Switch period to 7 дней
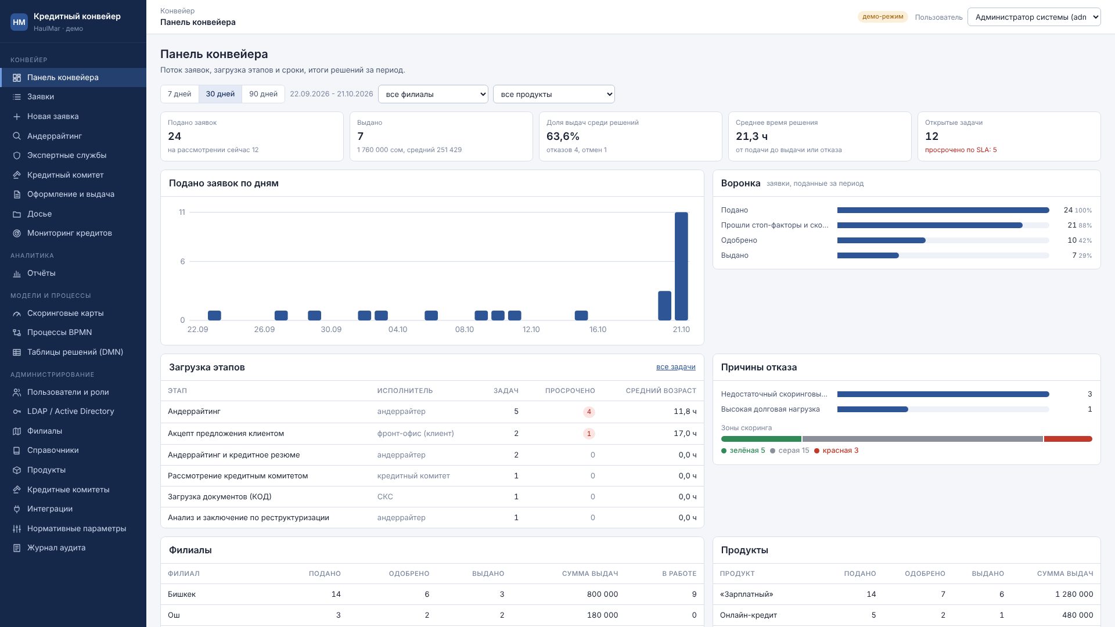This screenshot has width=1115, height=627. pos(179,94)
